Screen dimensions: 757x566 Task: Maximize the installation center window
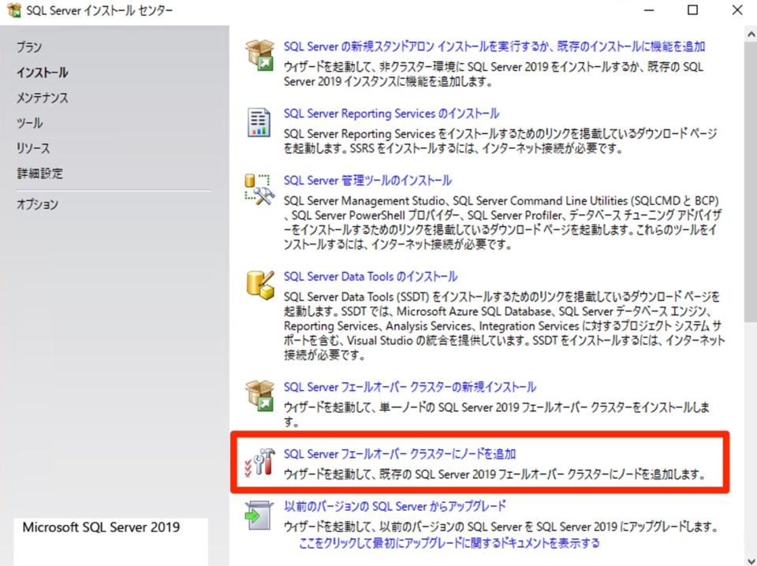pos(693,10)
